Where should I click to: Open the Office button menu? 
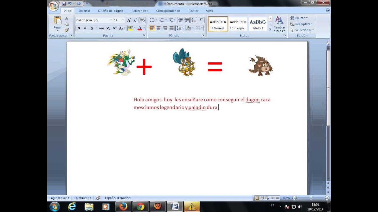53,6
